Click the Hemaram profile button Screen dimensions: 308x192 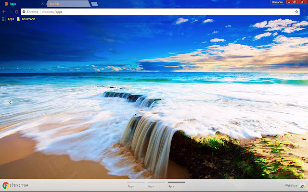(277, 2)
